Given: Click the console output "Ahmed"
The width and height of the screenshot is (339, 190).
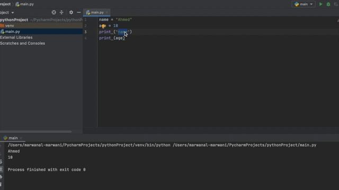Looking at the screenshot, I should coord(14,151).
